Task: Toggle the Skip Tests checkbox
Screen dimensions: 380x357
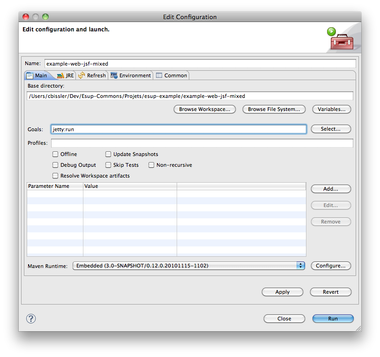Action: tap(108, 165)
